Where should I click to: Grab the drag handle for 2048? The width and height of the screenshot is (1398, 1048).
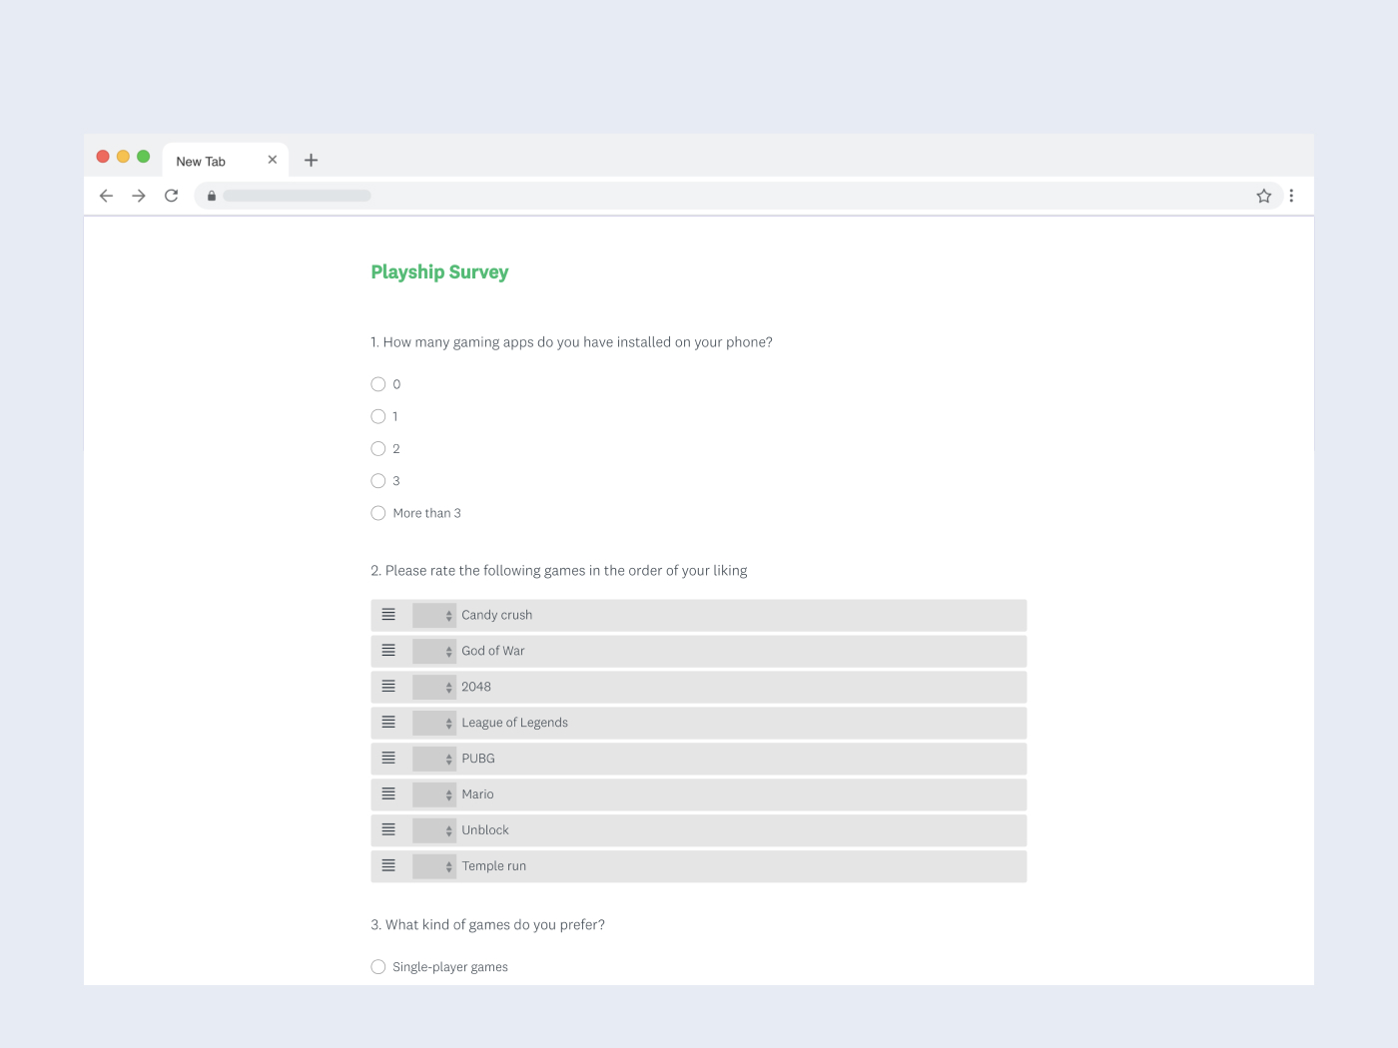[x=388, y=687]
